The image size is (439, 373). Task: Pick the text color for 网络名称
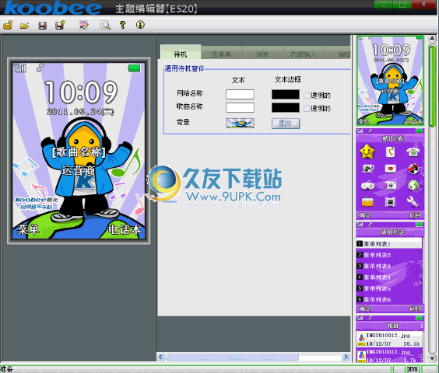tap(240, 94)
